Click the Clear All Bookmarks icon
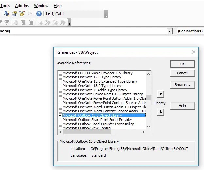 pos(63,22)
